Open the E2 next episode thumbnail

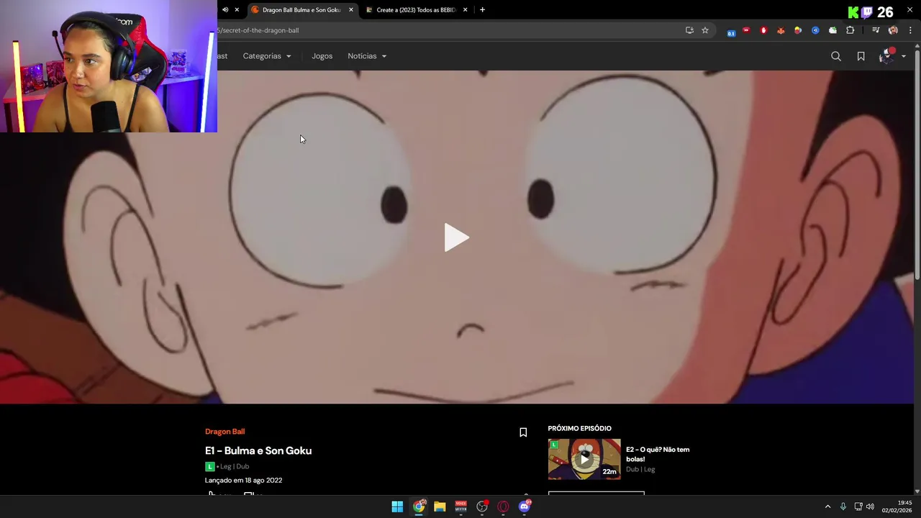[584, 459]
